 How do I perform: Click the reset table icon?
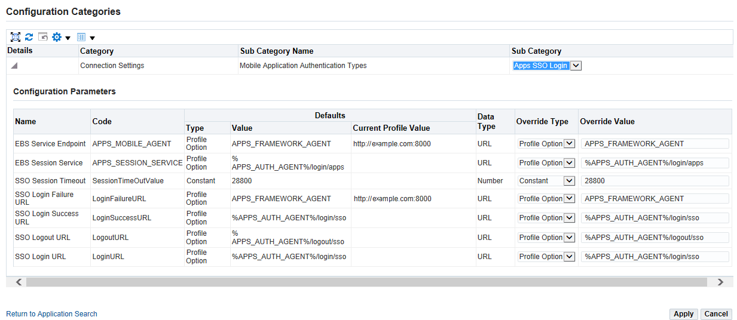[x=42, y=37]
